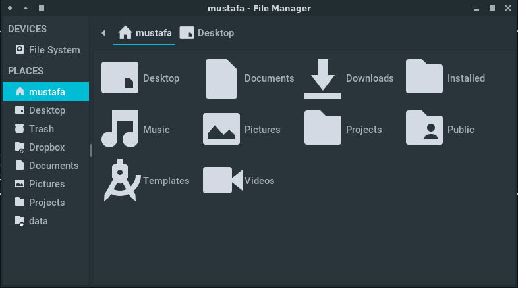
Task: Open the Templates compass icon
Action: tap(121, 180)
